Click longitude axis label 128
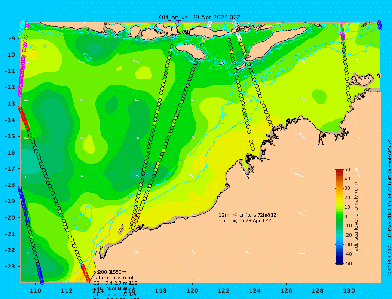Viewport: 392px width, 299px height. [318, 291]
